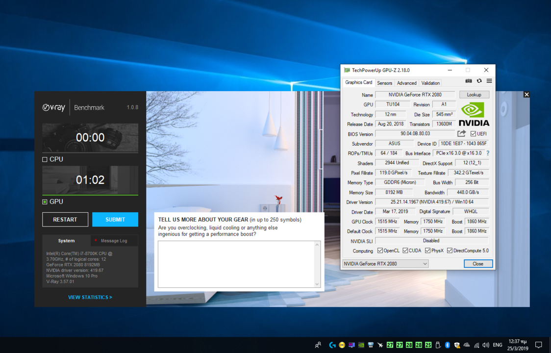551x353 pixels.
Task: Toggle the OpenCL checkbox
Action: click(380, 251)
